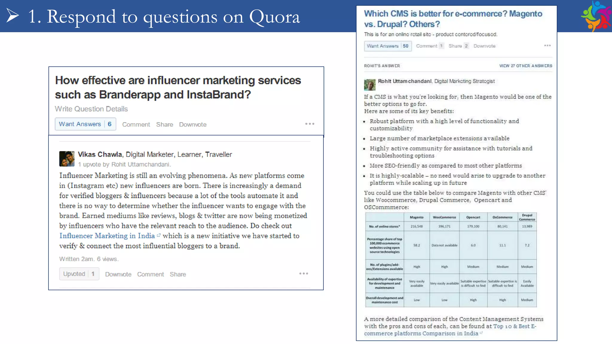Image resolution: width=612 pixels, height=344 pixels.
Task: Share Vikas Chawla's answer
Action: click(x=178, y=274)
